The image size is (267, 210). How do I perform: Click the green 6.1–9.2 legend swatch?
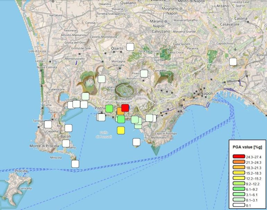[239, 189]
